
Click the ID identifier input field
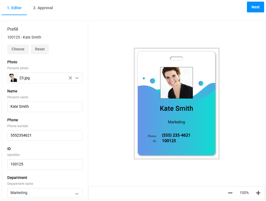45,164
